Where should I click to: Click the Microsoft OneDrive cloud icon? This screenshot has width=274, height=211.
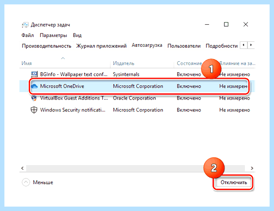(34, 86)
